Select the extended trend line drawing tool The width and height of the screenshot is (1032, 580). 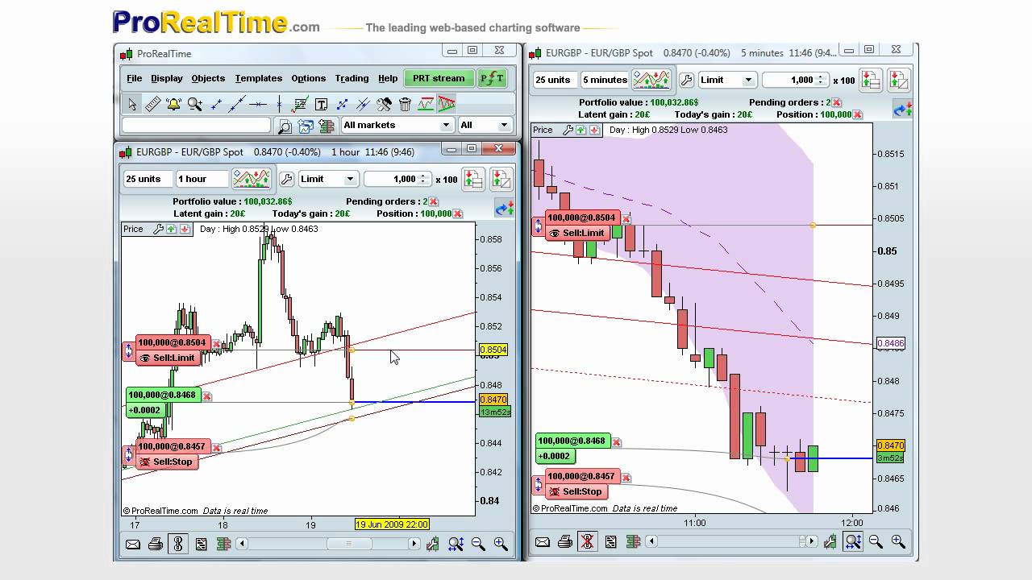tap(237, 104)
